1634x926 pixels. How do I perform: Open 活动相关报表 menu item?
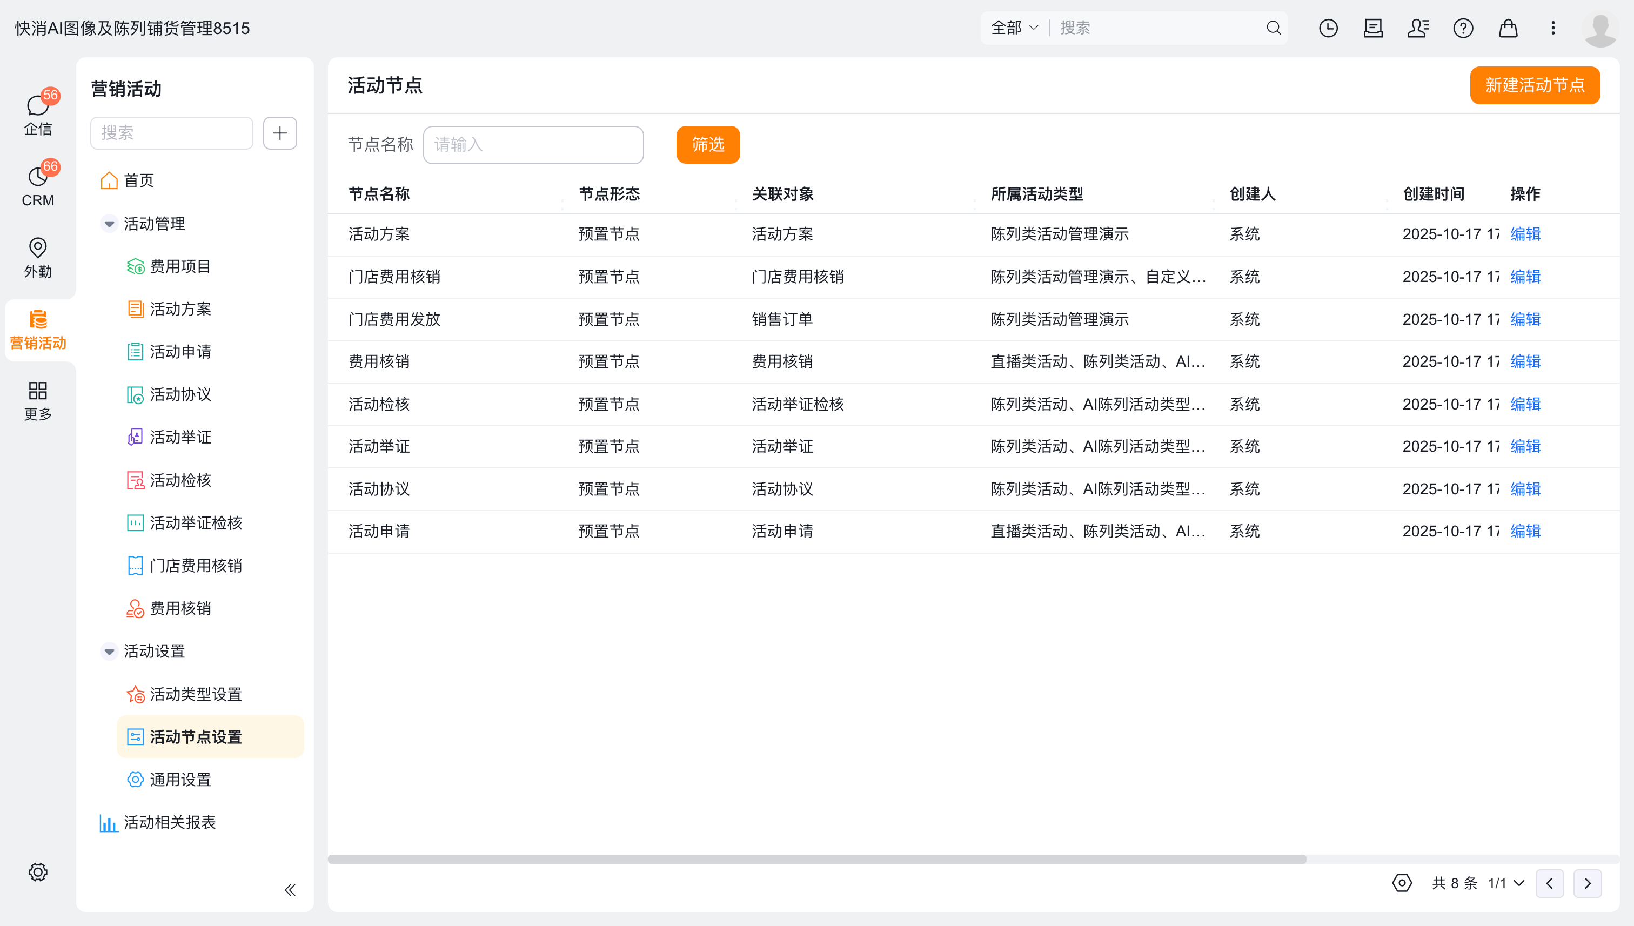158,822
